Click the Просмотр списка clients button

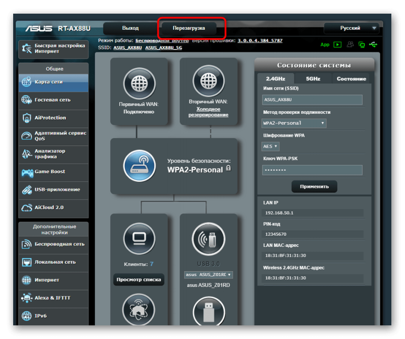click(139, 280)
